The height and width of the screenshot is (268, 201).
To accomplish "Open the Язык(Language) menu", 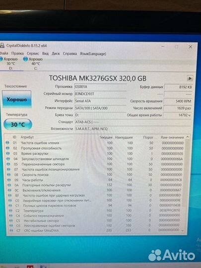I will pos(93,54).
